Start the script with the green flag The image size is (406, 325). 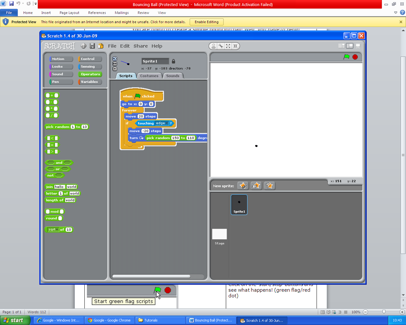346,57
